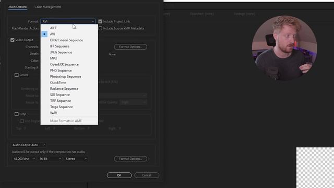Open the 16 Bit depth dropdown

pos(50,159)
